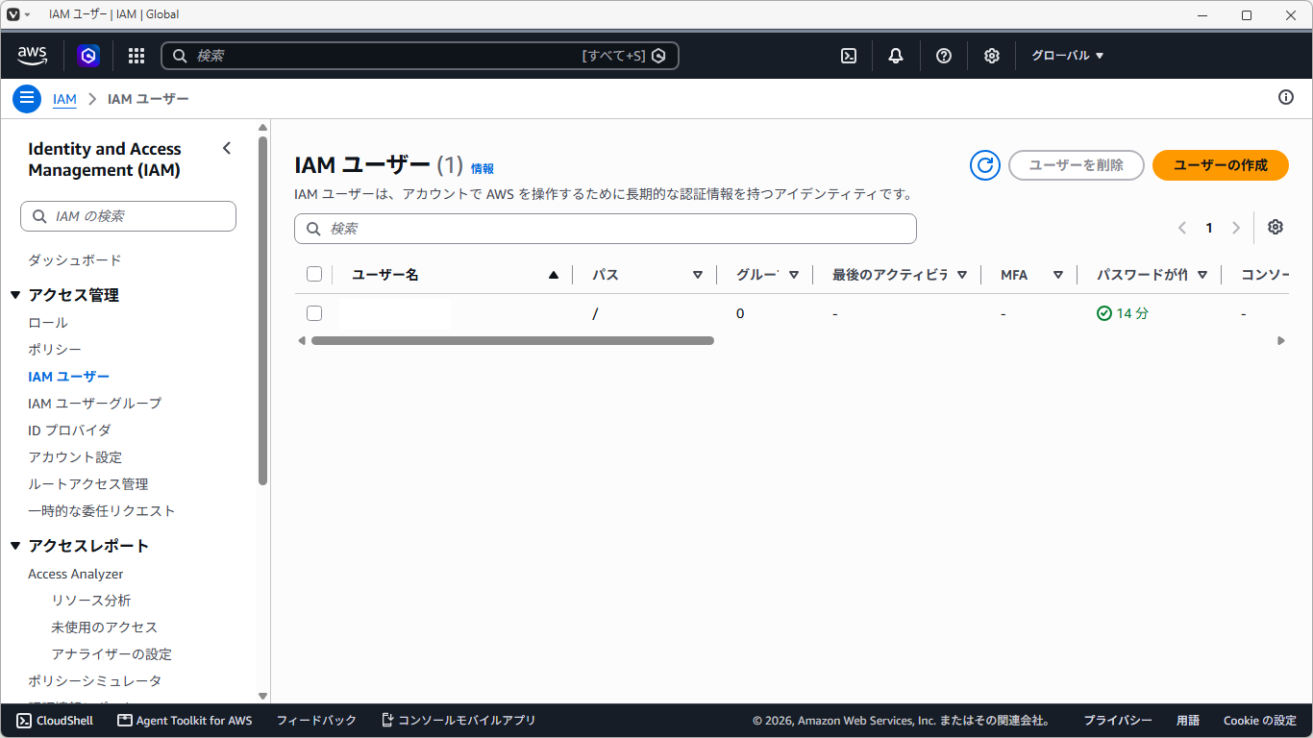This screenshot has width=1313, height=738.
Task: Click the table horizontal scrollbar thumb
Action: point(512,340)
